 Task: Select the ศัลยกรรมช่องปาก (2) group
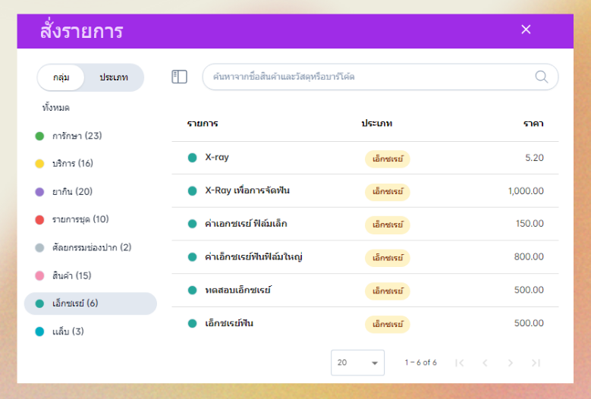[90, 247]
